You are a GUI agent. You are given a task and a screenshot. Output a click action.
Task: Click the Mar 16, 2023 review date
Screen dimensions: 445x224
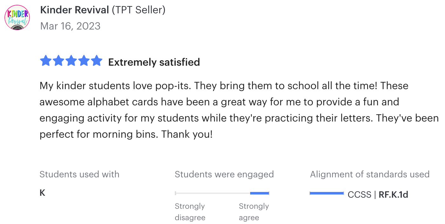click(x=70, y=26)
